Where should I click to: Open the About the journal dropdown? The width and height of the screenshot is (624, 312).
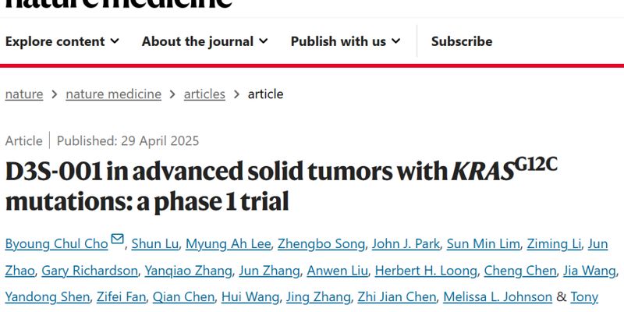[205, 41]
